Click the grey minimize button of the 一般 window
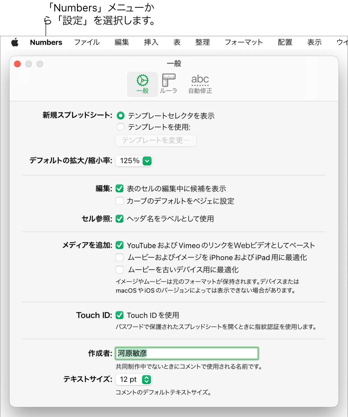The height and width of the screenshot is (417, 348). click(29, 64)
